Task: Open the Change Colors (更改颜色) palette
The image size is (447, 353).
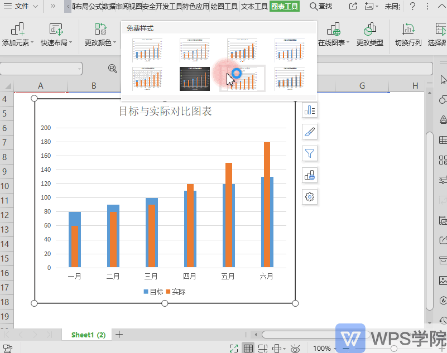Action: coord(100,35)
